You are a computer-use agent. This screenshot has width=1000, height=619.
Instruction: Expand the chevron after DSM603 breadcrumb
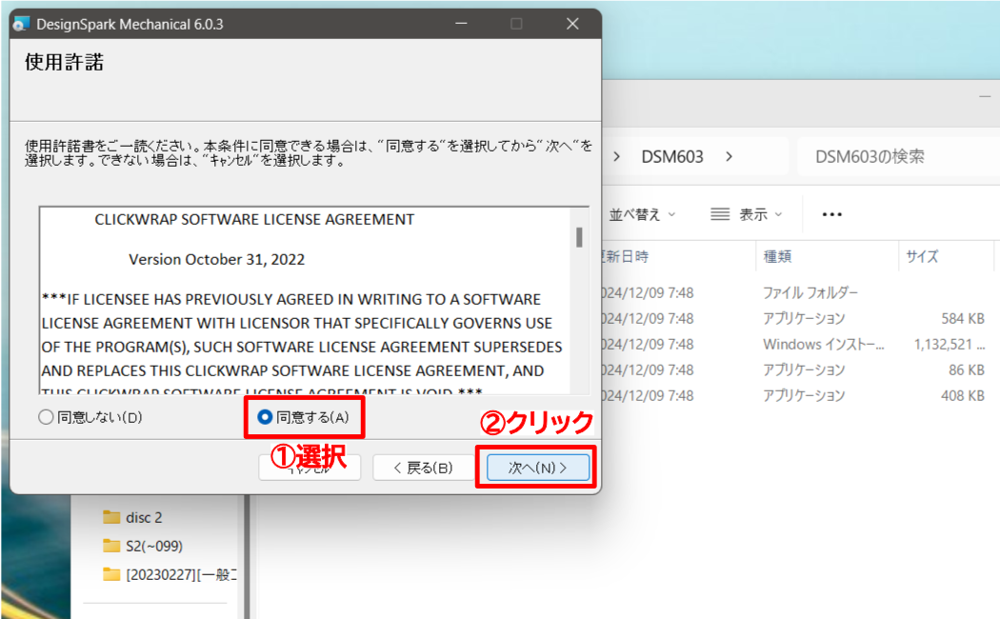coord(729,157)
